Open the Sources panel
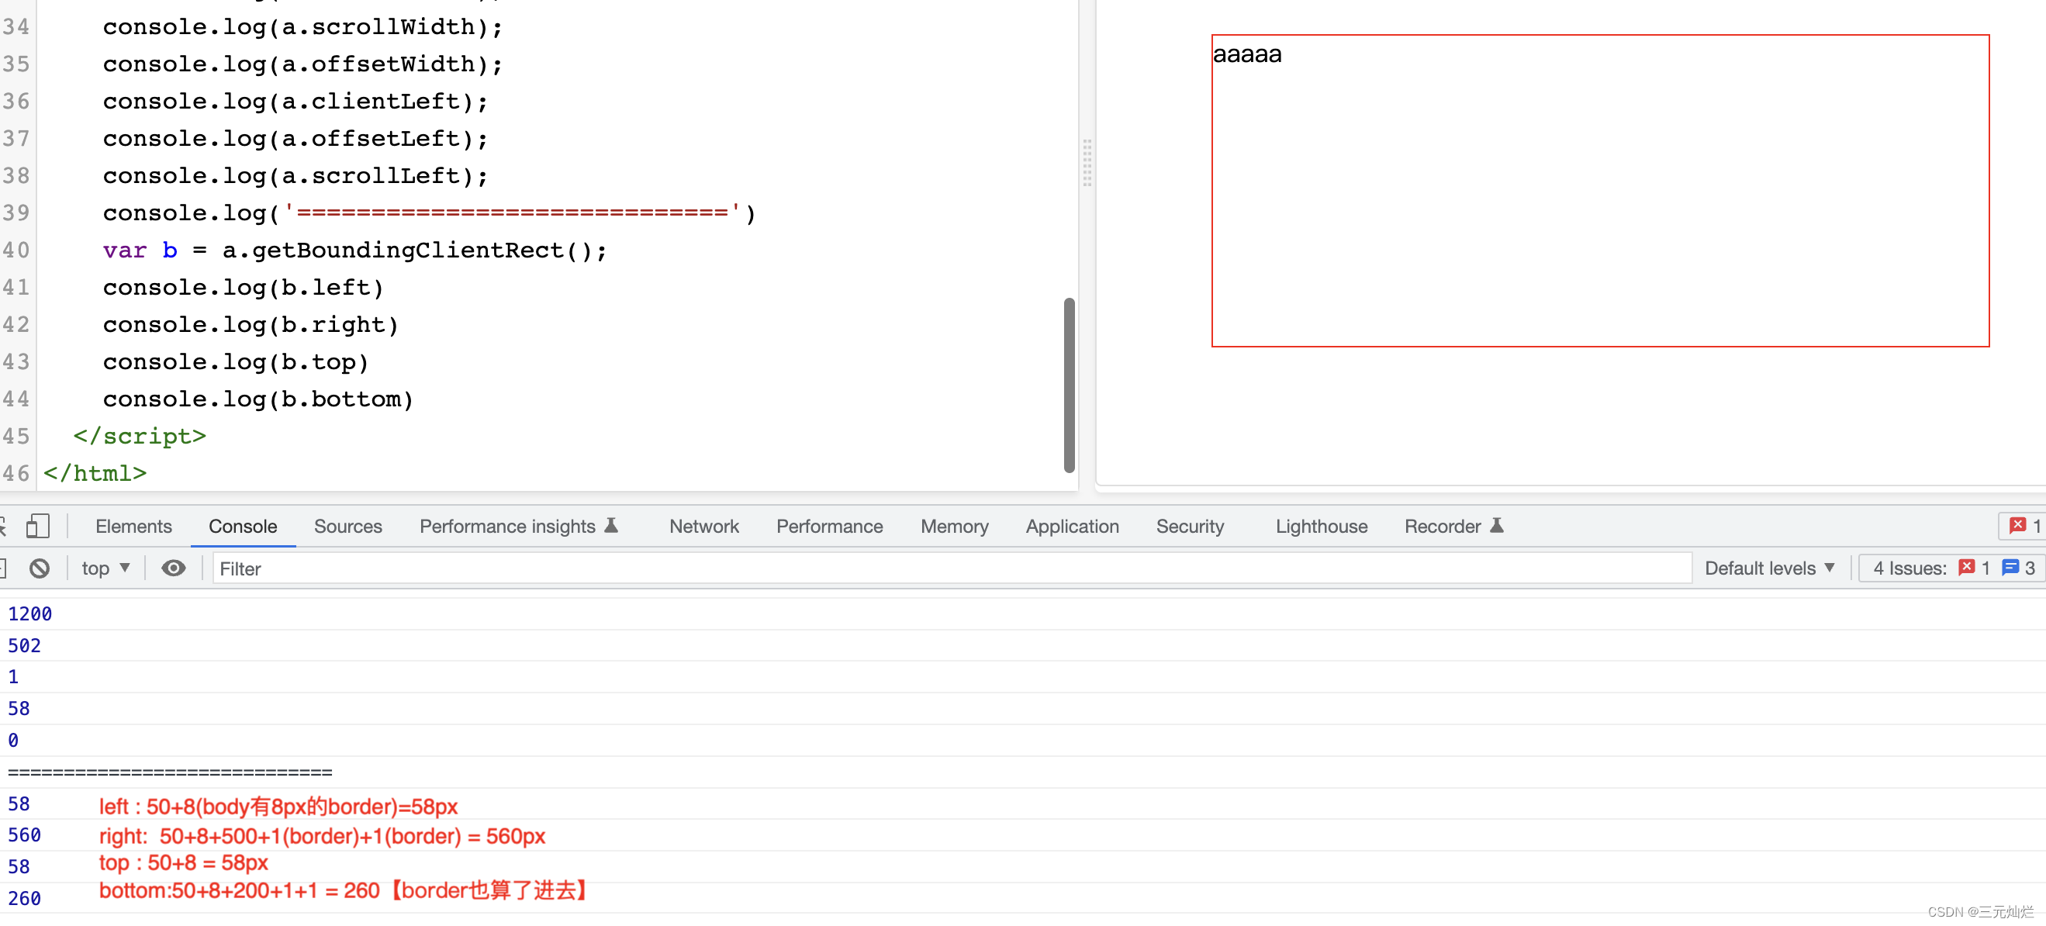The height and width of the screenshot is (926, 2046). pyautogui.click(x=347, y=526)
